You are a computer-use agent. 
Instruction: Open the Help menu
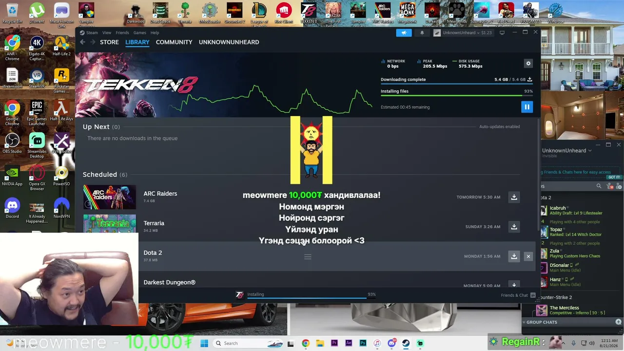(x=155, y=33)
